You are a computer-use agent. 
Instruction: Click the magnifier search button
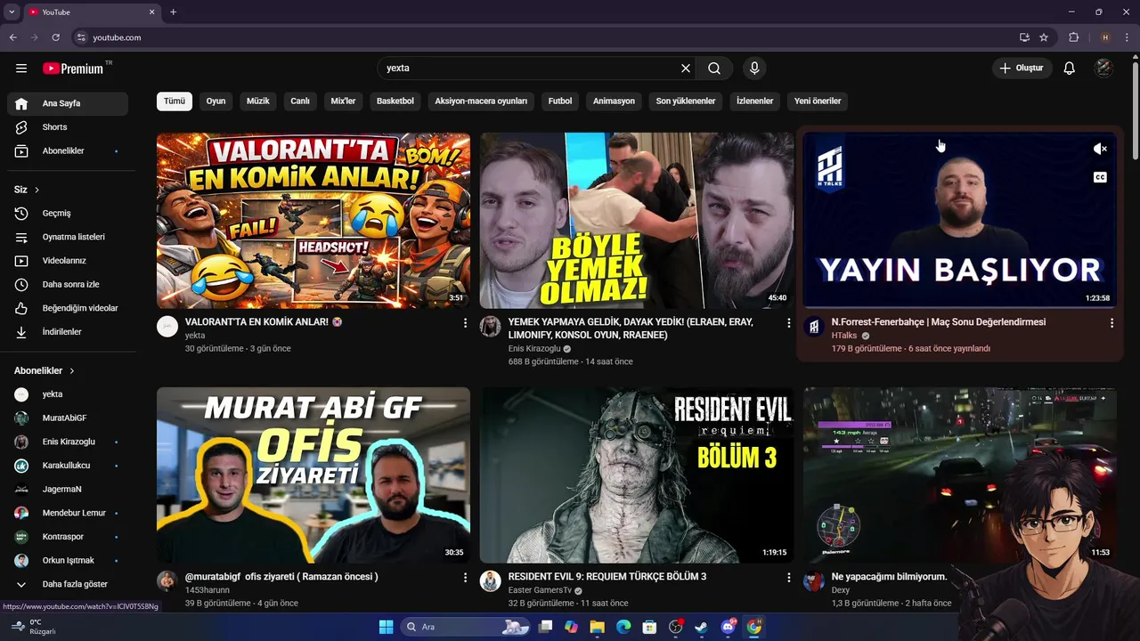tap(714, 69)
